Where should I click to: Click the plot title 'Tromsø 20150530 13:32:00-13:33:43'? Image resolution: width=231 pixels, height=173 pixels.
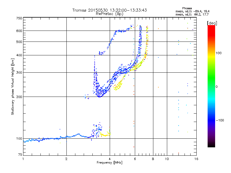point(109,10)
